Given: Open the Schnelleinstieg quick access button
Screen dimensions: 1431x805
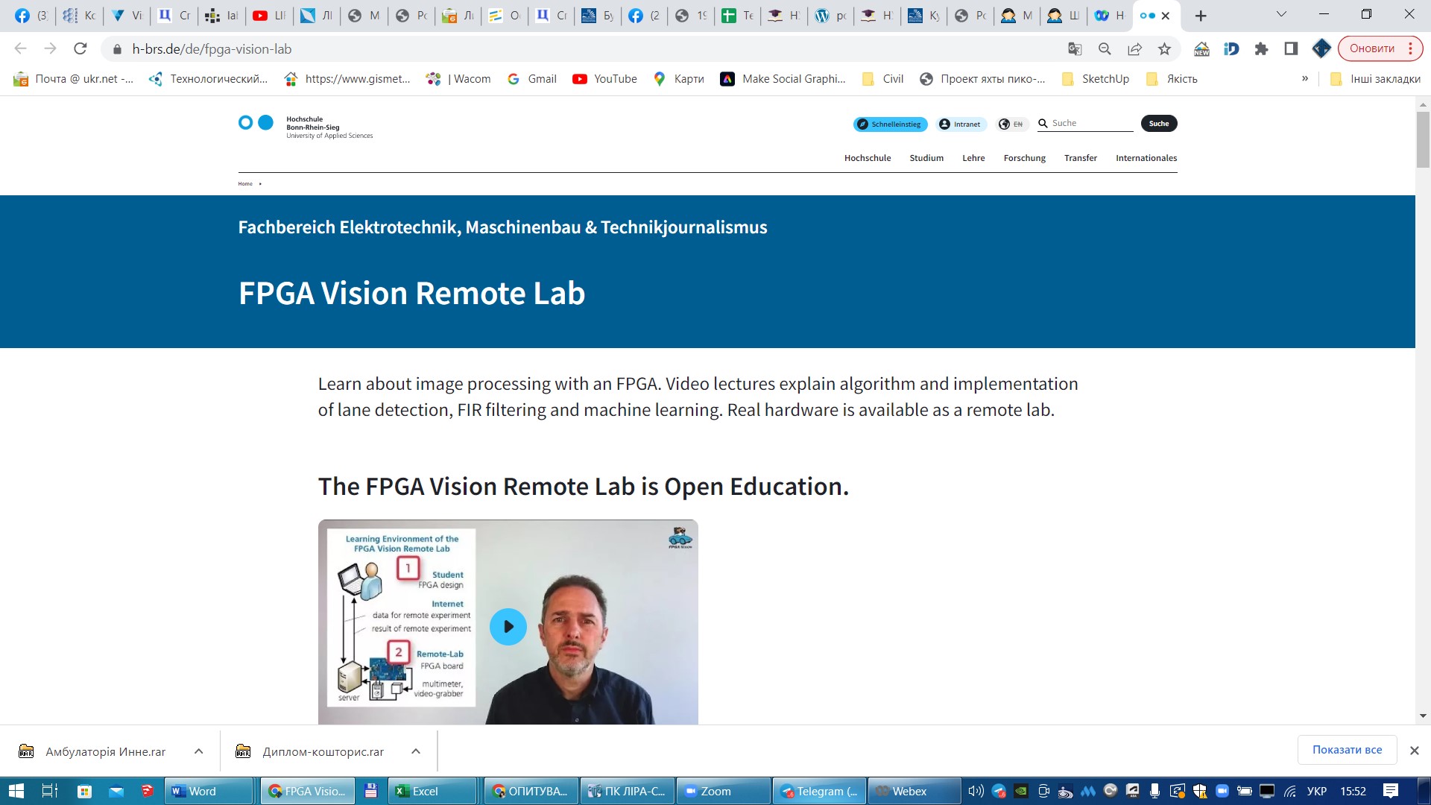Looking at the screenshot, I should click(890, 124).
